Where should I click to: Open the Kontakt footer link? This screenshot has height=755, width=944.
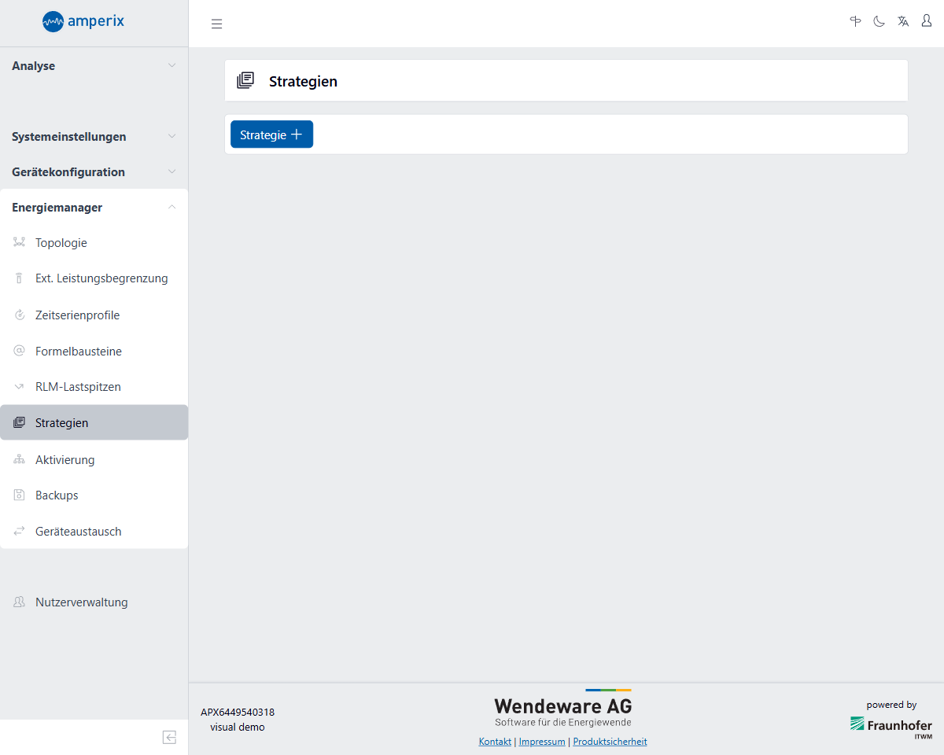[x=495, y=742]
